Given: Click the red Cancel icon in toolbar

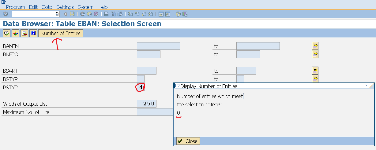Looking at the screenshot, I should [96, 14].
